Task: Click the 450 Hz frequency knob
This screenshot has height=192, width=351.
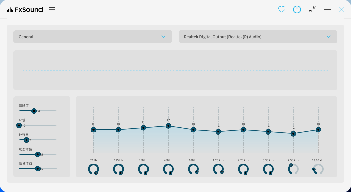Action: 168,169
